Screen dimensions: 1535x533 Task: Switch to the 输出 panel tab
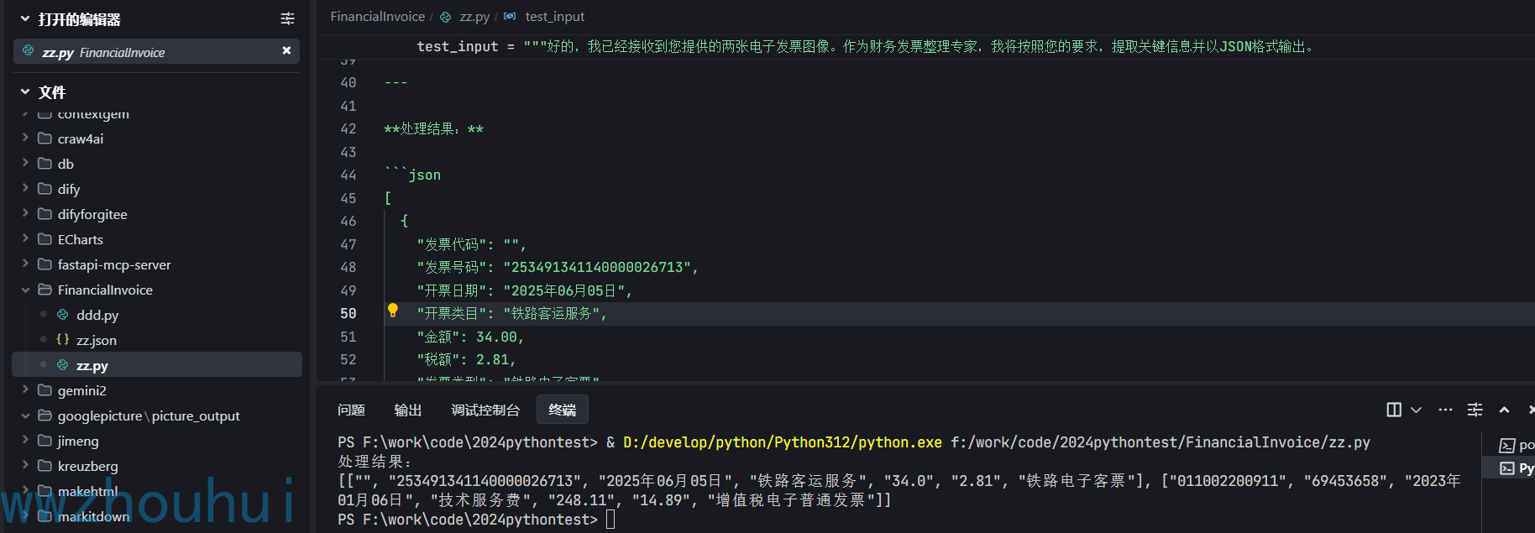[408, 410]
